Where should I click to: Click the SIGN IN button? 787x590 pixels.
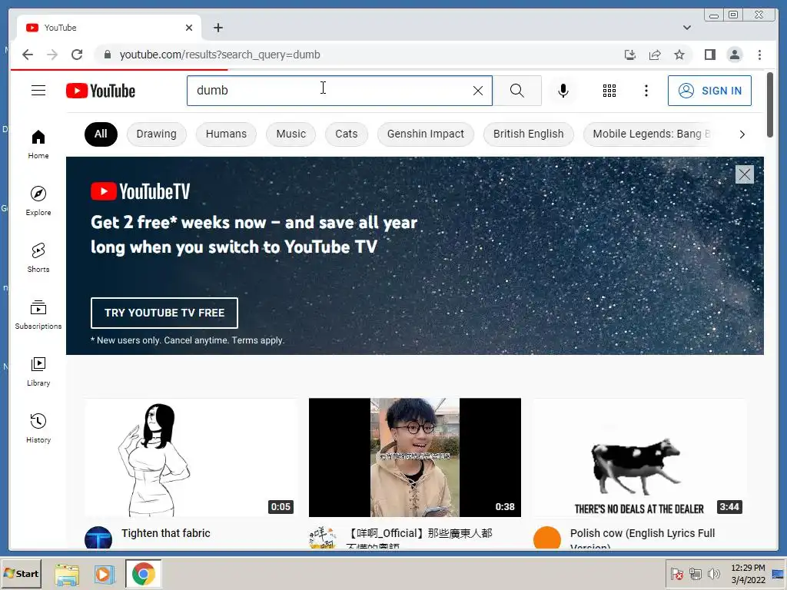pyautogui.click(x=709, y=91)
